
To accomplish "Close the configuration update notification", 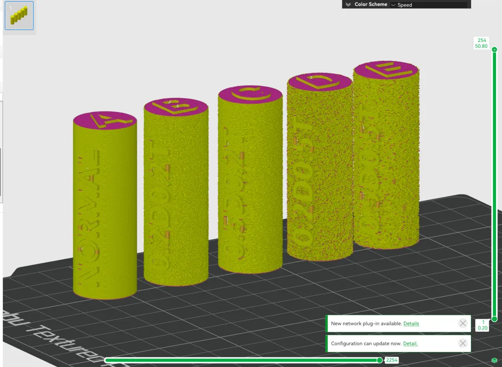I will coord(462,343).
